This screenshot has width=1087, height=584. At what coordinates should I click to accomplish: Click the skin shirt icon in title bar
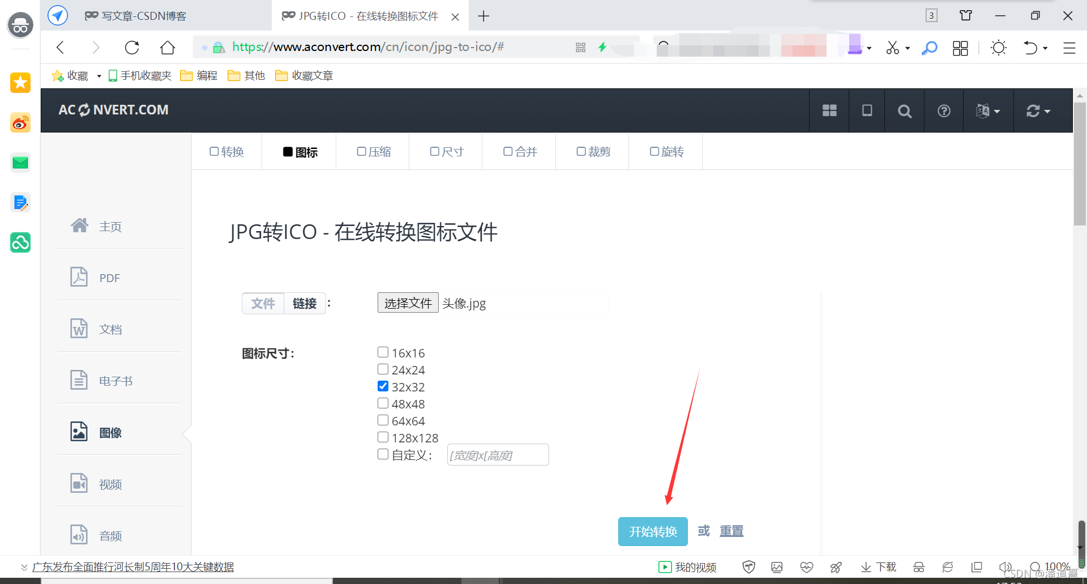click(x=966, y=16)
